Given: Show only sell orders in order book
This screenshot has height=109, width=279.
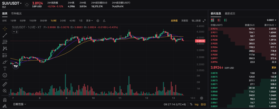Looking at the screenshot, I should (219, 20).
